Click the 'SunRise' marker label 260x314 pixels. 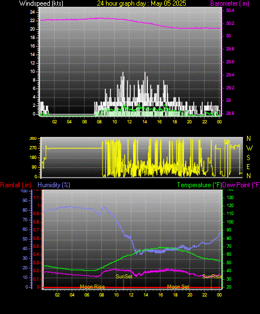pos(212,277)
